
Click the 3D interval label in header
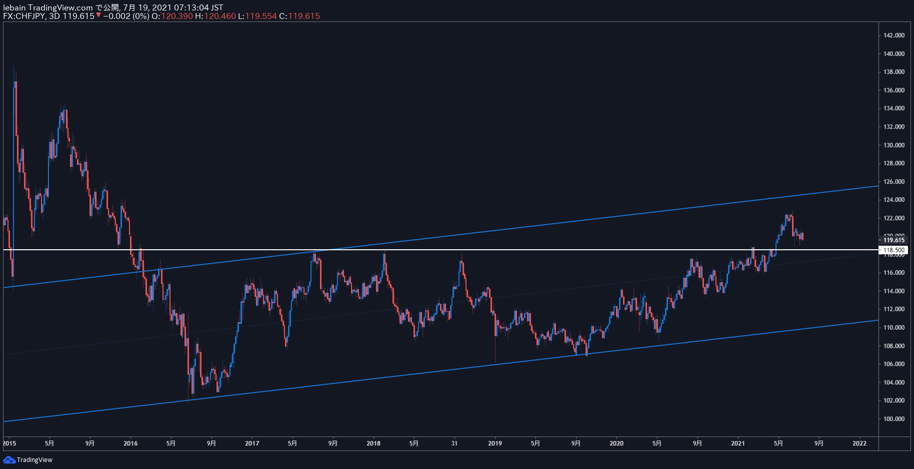tap(54, 16)
